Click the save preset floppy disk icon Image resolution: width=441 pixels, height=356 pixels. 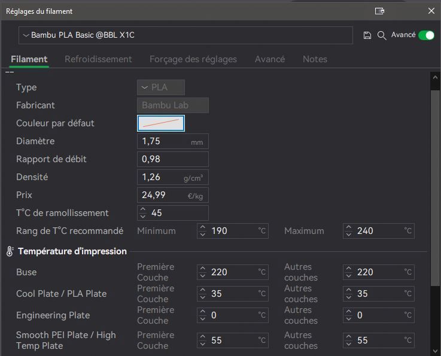coord(367,36)
